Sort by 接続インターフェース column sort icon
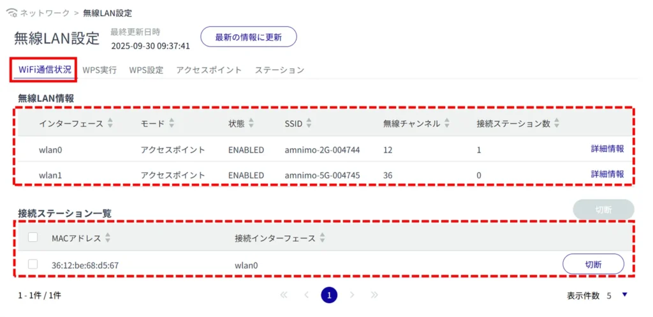 tap(322, 239)
